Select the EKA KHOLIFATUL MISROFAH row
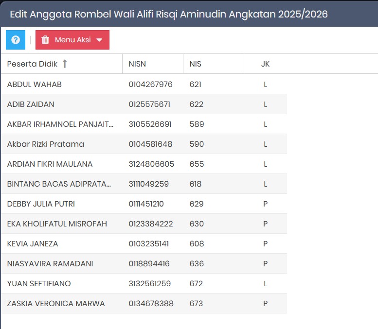The image size is (378, 329). point(57,224)
